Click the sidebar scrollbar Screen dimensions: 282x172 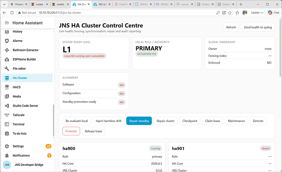click(54, 120)
